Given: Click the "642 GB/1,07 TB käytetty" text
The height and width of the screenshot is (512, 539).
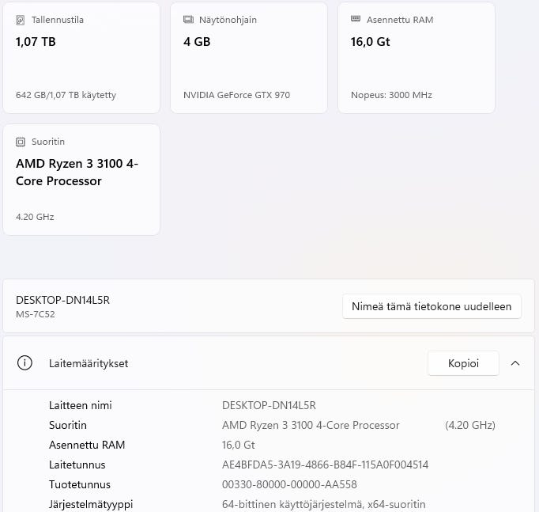Looking at the screenshot, I should click(x=66, y=95).
